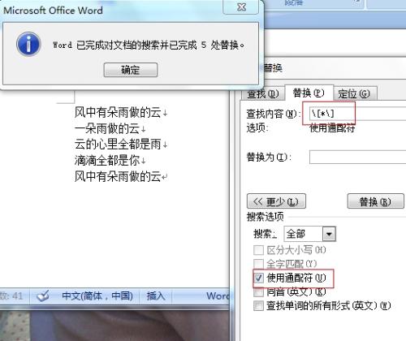Screen dimensions: 406x341
Task: Click the spelling check icon in the status bar
Action: coord(43,296)
